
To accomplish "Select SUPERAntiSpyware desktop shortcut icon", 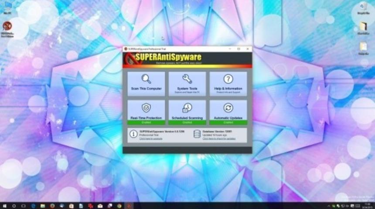I will 7,29.
